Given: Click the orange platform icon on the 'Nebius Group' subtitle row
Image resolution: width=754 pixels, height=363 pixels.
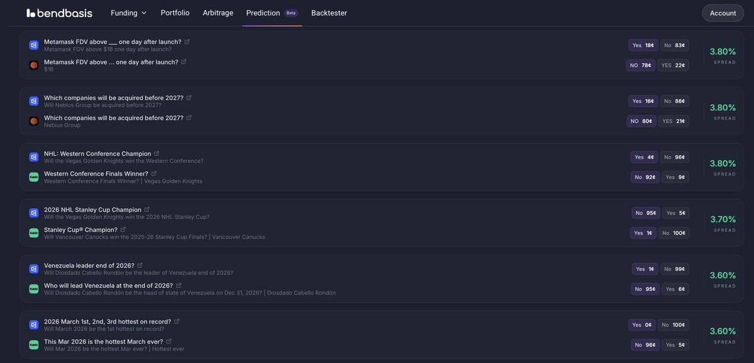Looking at the screenshot, I should point(34,121).
